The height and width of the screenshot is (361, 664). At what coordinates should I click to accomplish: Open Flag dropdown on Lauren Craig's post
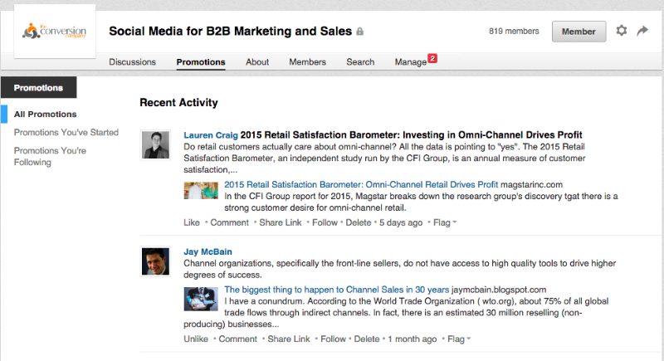(445, 222)
